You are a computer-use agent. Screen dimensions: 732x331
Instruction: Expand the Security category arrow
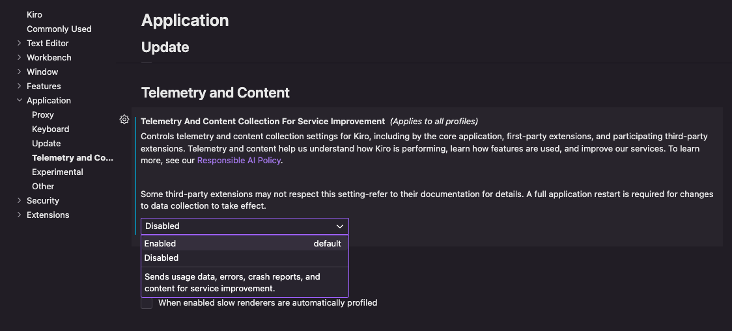19,200
